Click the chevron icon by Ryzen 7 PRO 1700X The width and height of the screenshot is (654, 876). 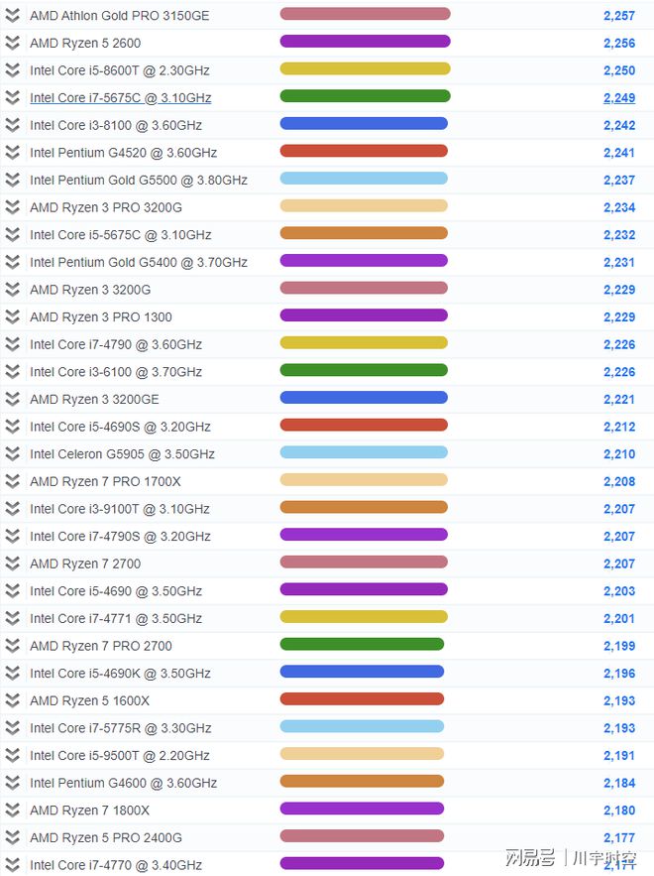tap(12, 481)
